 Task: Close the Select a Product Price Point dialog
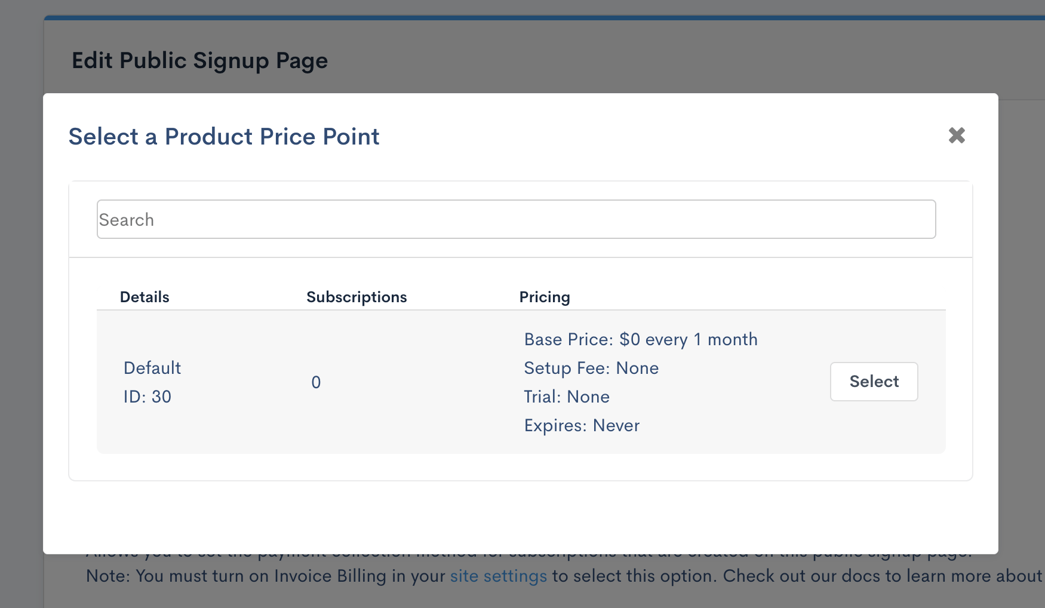tap(957, 136)
